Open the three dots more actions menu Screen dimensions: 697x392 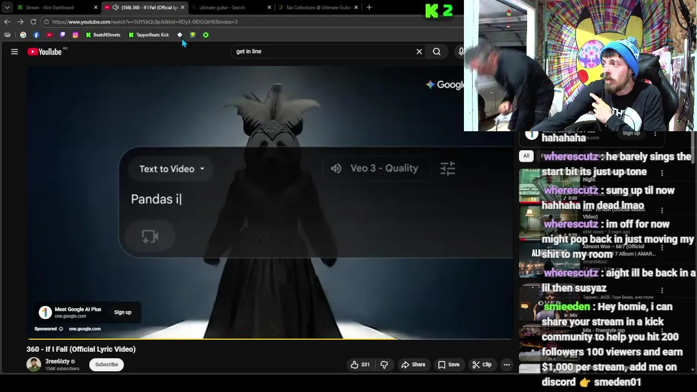click(x=506, y=365)
